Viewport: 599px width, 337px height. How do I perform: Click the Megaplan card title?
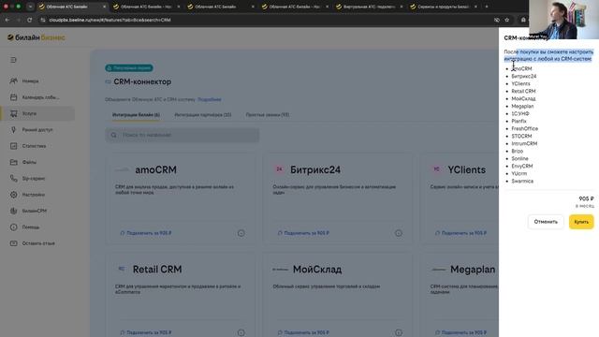pyautogui.click(x=473, y=270)
